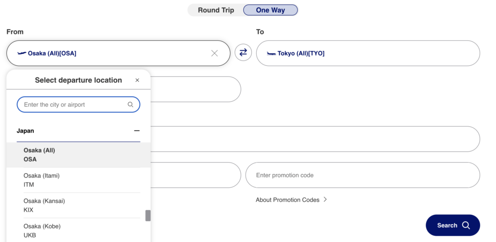Swap departure and destination airports
This screenshot has width=496, height=242.
click(243, 52)
